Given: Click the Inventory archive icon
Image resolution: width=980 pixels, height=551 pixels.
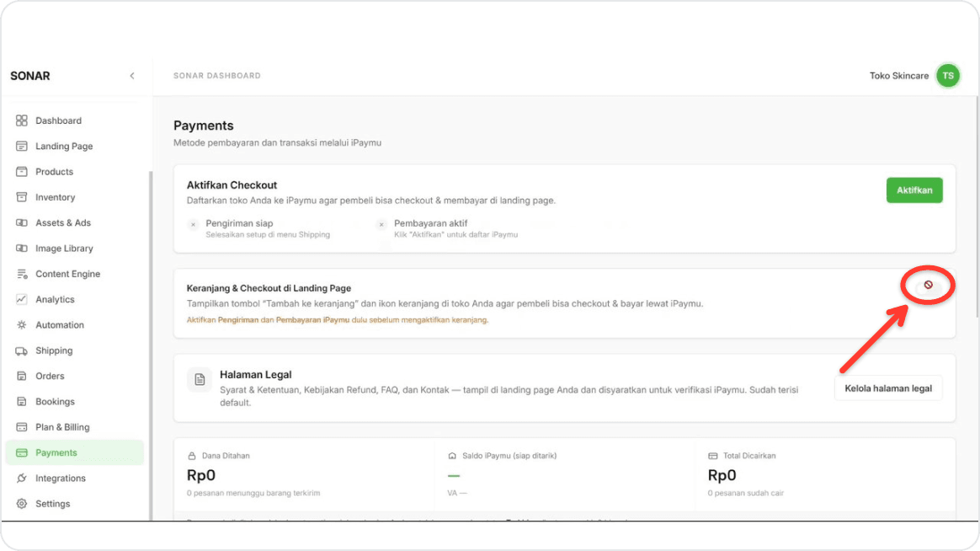Looking at the screenshot, I should tap(22, 197).
